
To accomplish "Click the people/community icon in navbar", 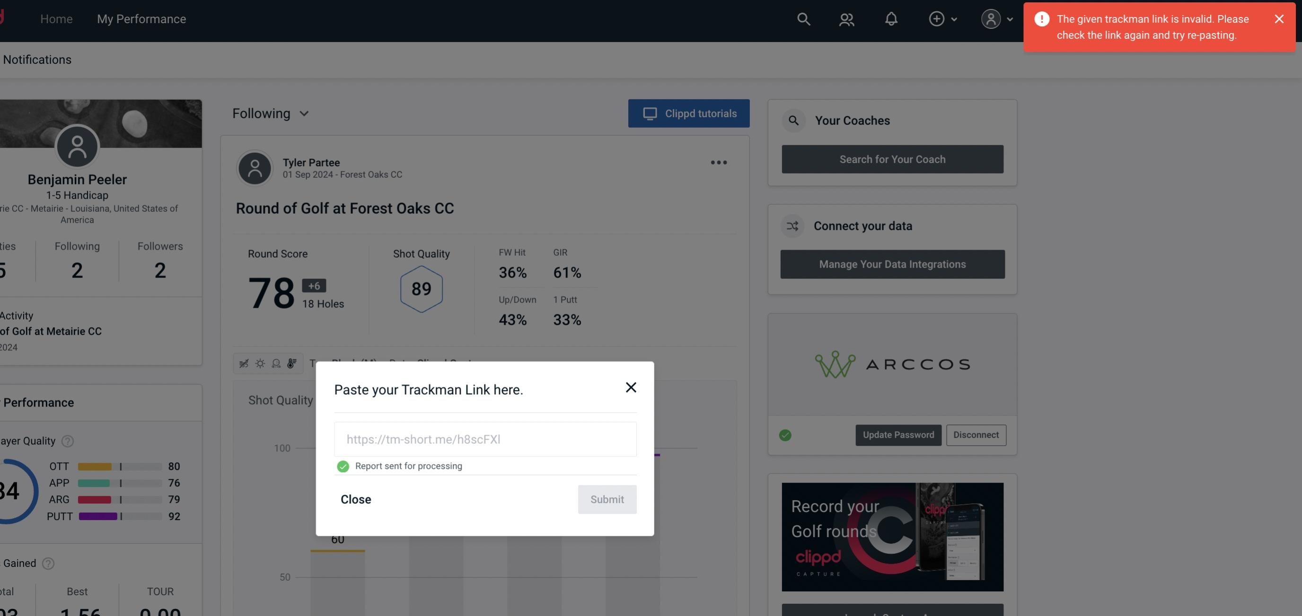I will point(846,18).
